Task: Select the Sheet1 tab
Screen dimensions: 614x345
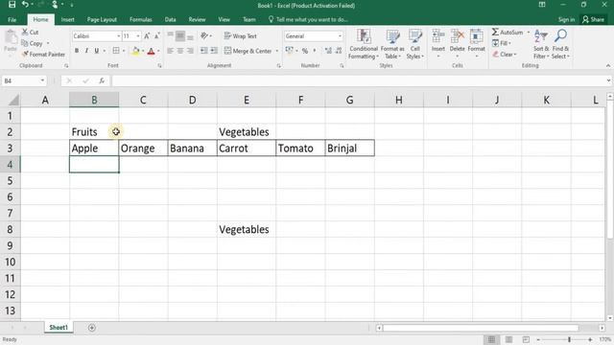Action: [x=59, y=328]
